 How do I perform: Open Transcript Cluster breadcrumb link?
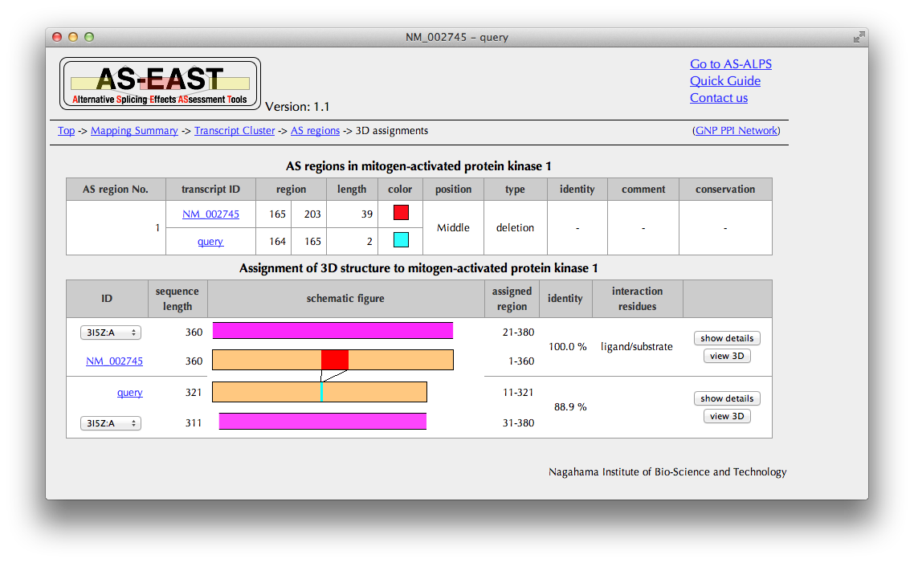[x=235, y=131]
